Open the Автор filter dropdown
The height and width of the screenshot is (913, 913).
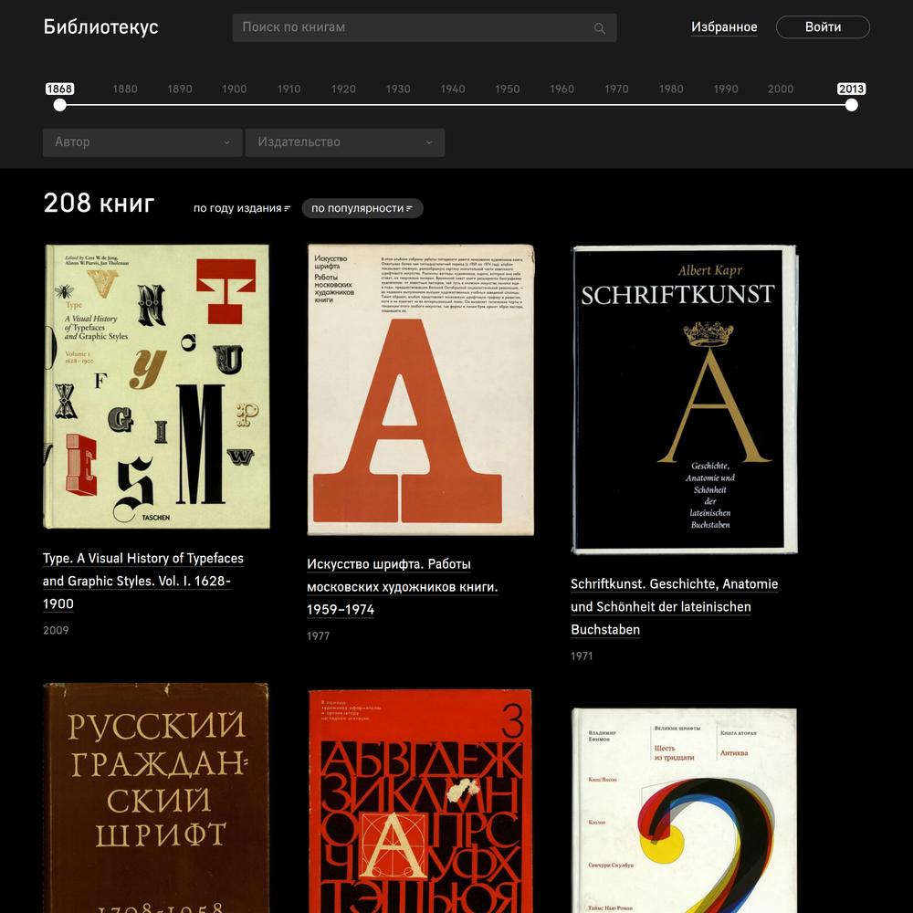[142, 142]
